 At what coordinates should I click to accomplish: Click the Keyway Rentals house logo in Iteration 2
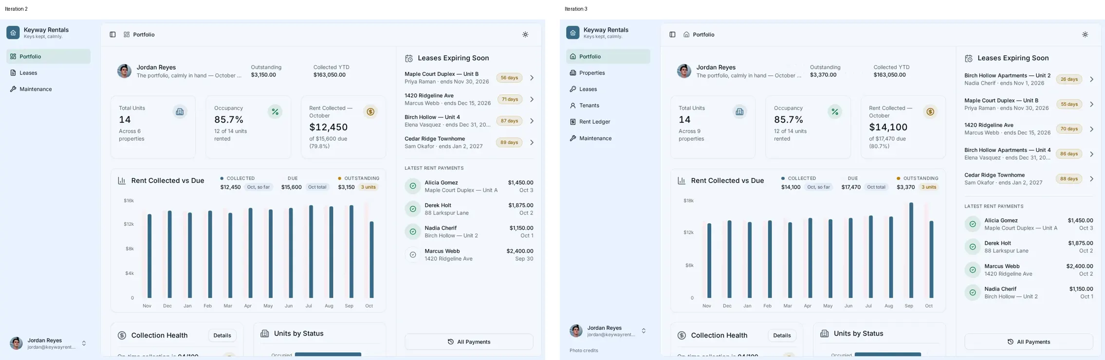[13, 33]
